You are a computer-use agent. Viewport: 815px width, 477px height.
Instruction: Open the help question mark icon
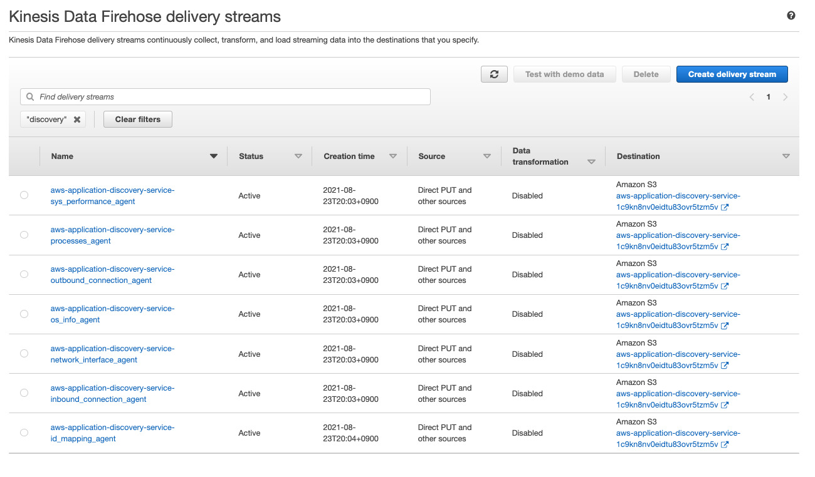791,16
